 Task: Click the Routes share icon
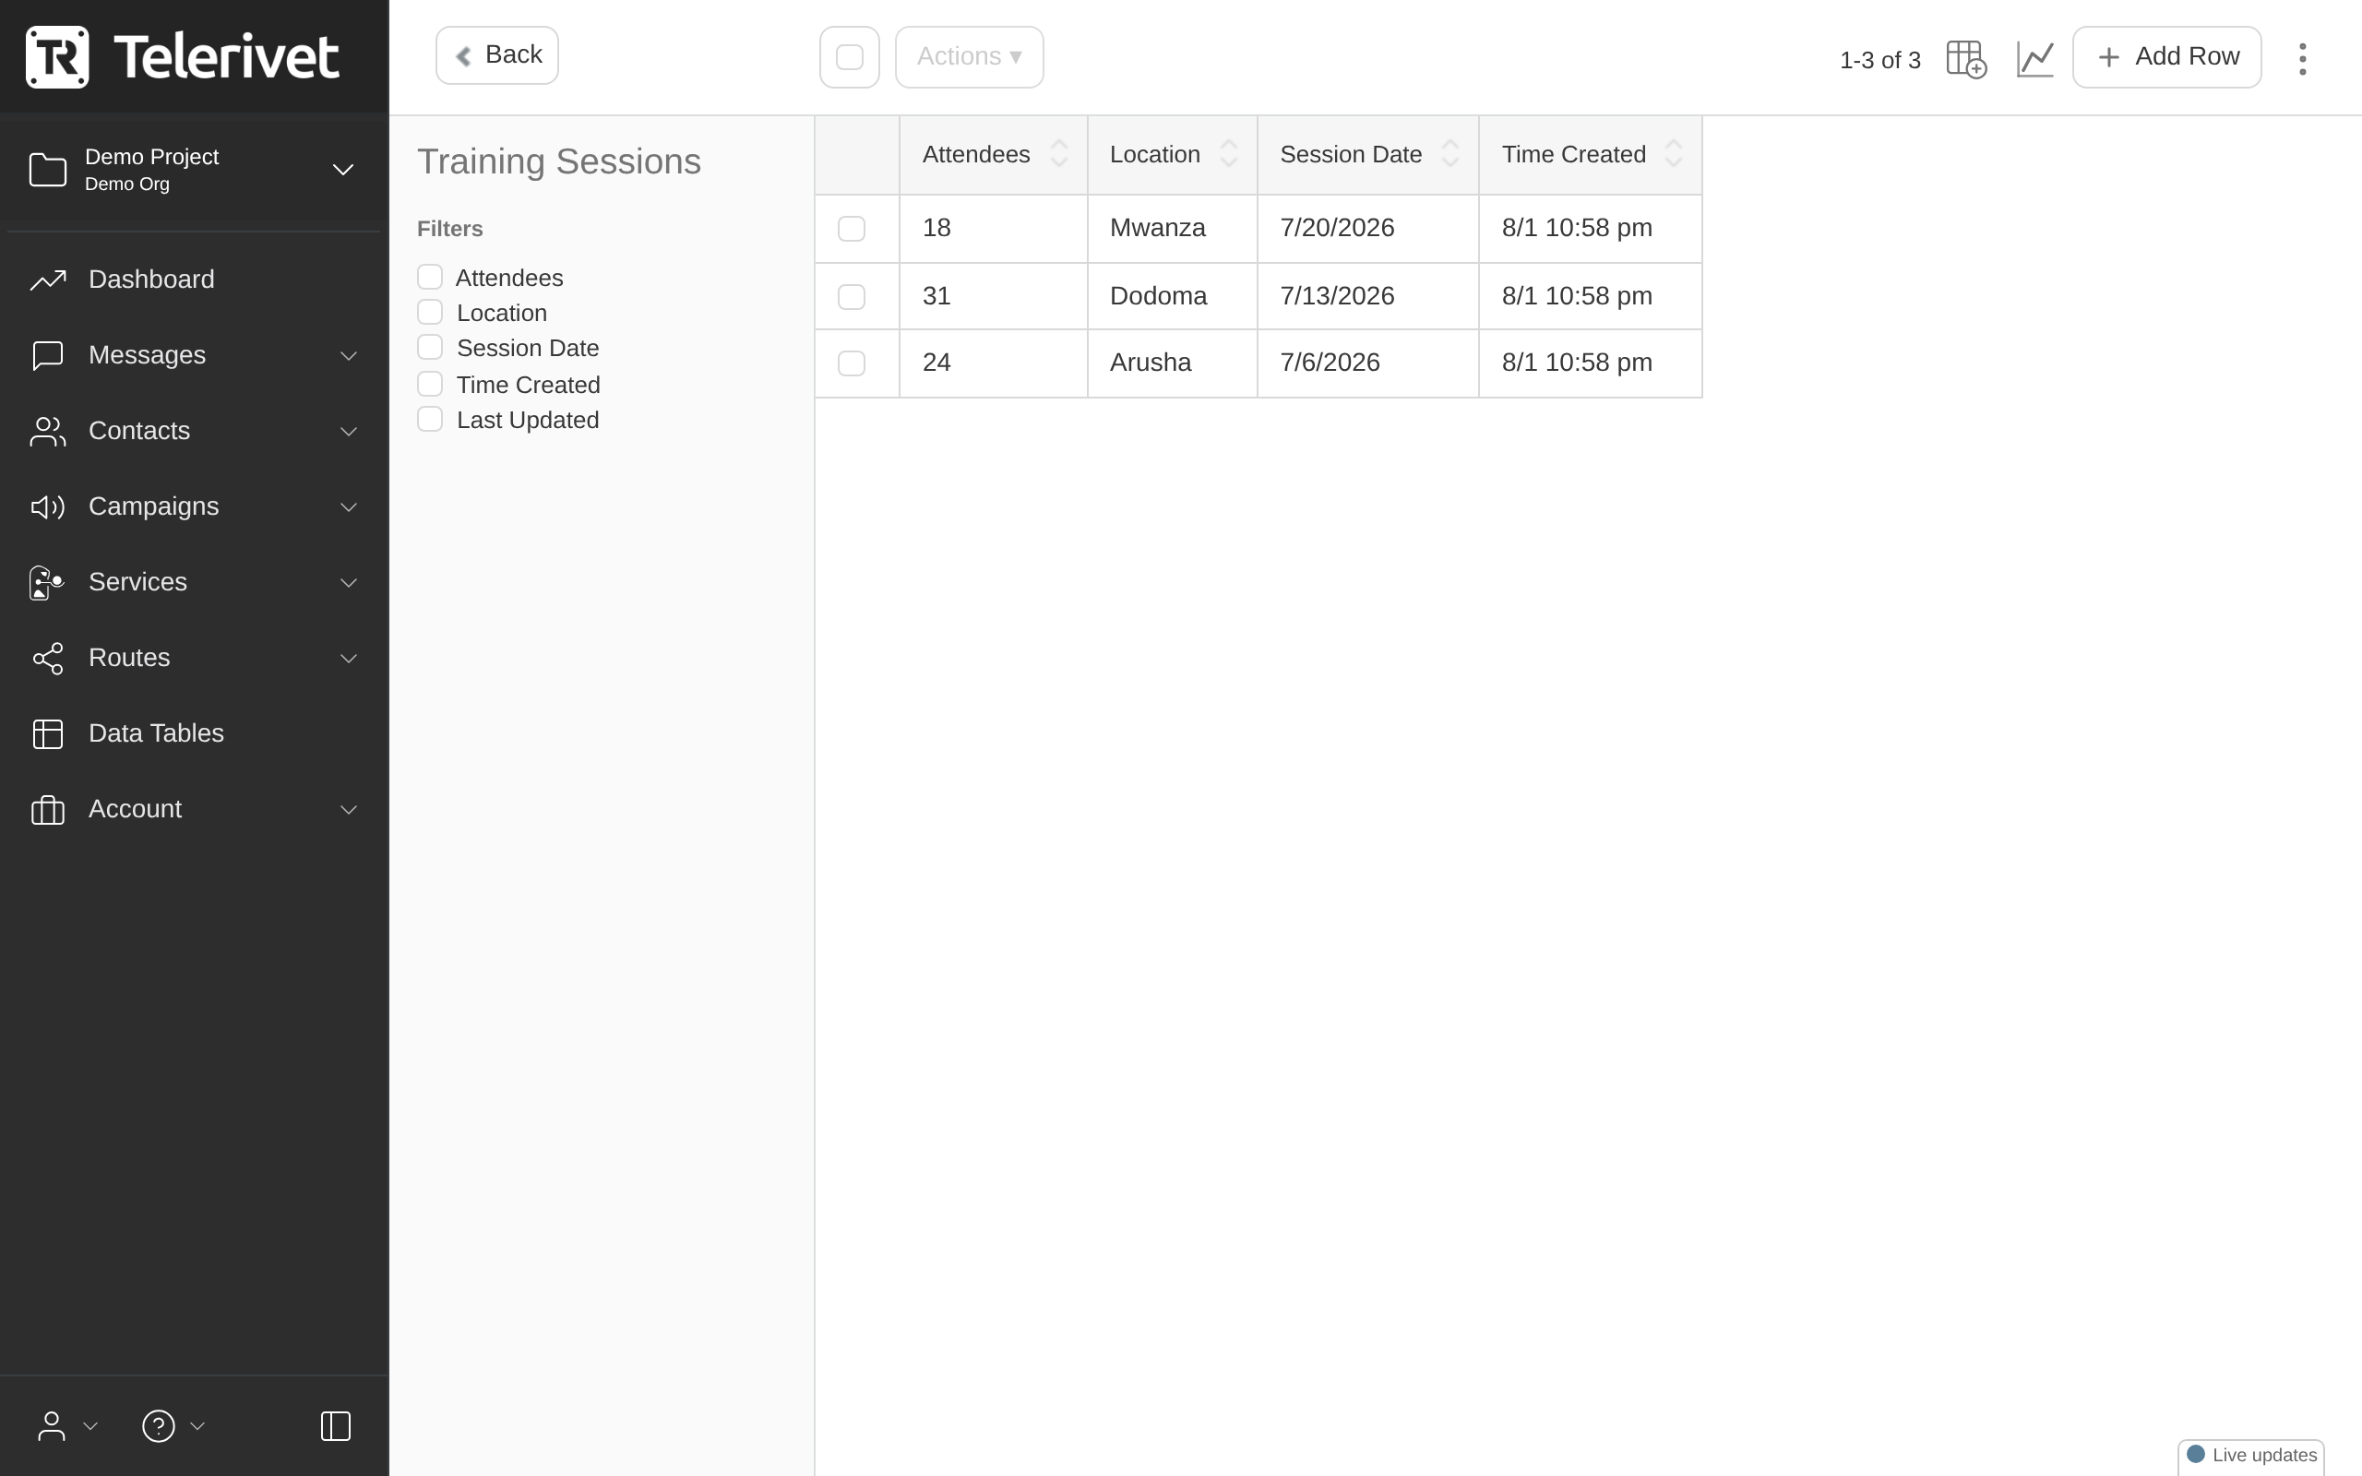coord(48,658)
